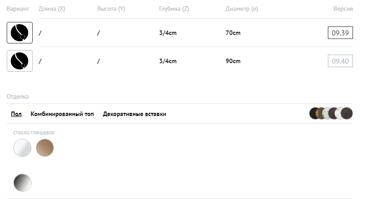Click the 90cm diameter value

coord(233,61)
